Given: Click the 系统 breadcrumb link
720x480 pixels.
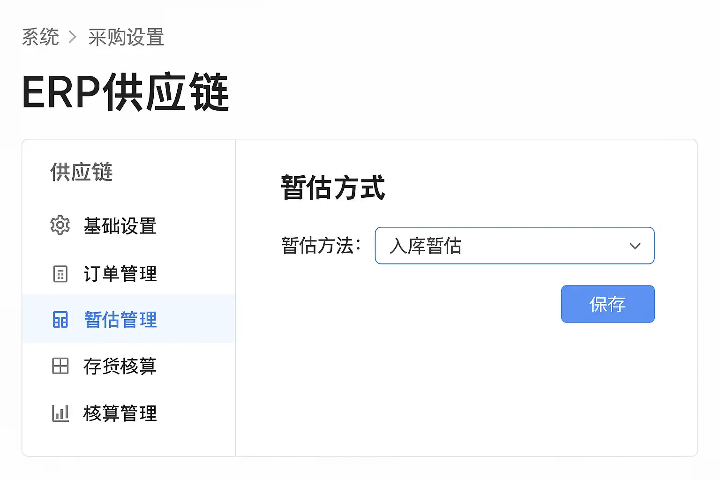Looking at the screenshot, I should [x=41, y=37].
